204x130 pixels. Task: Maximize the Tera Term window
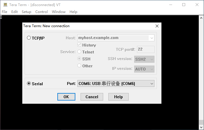tap(184, 5)
